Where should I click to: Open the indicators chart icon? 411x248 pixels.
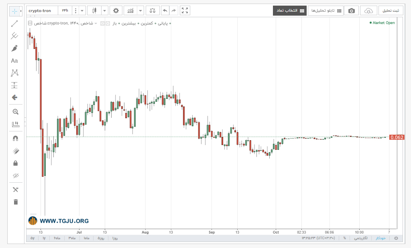pyautogui.click(x=130, y=11)
